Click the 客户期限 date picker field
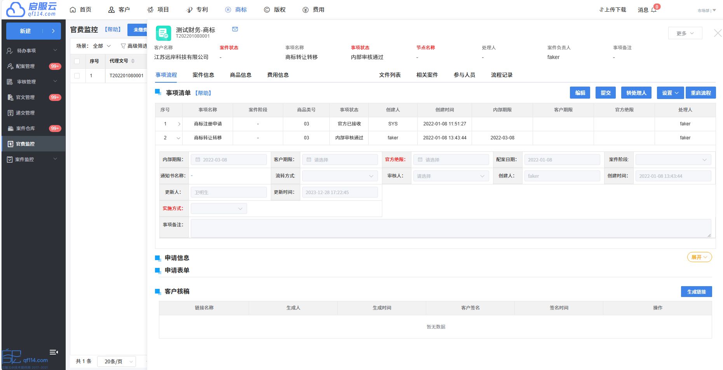This screenshot has height=370, width=723. tap(340, 160)
